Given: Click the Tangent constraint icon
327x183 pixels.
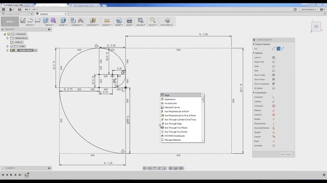Looking at the screenshot, I should [274, 132].
